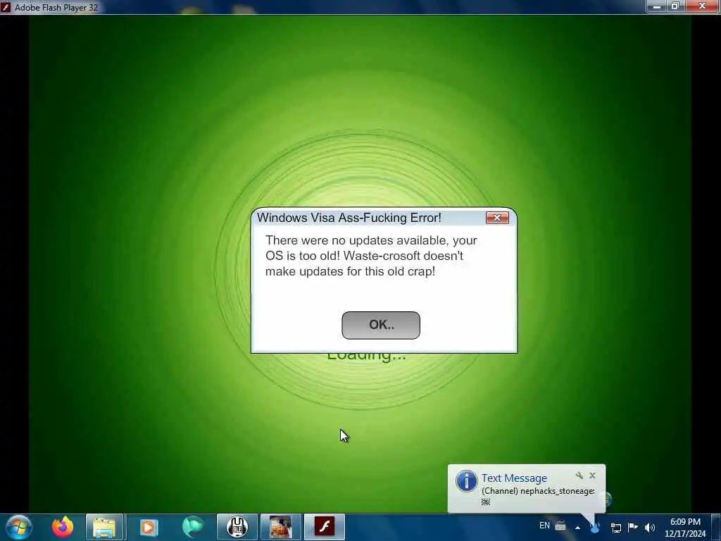Open Windows Explorer folder icon in taskbar
721x541 pixels.
click(104, 527)
